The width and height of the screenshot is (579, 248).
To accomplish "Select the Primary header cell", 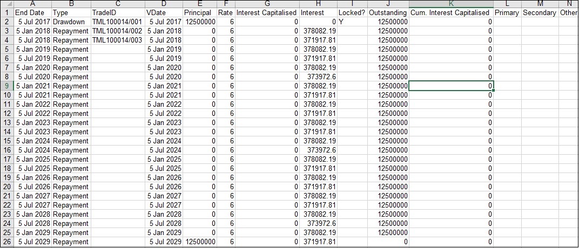I will [507, 12].
